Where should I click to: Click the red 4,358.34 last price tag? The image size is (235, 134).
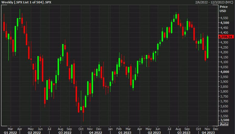(x=225, y=37)
